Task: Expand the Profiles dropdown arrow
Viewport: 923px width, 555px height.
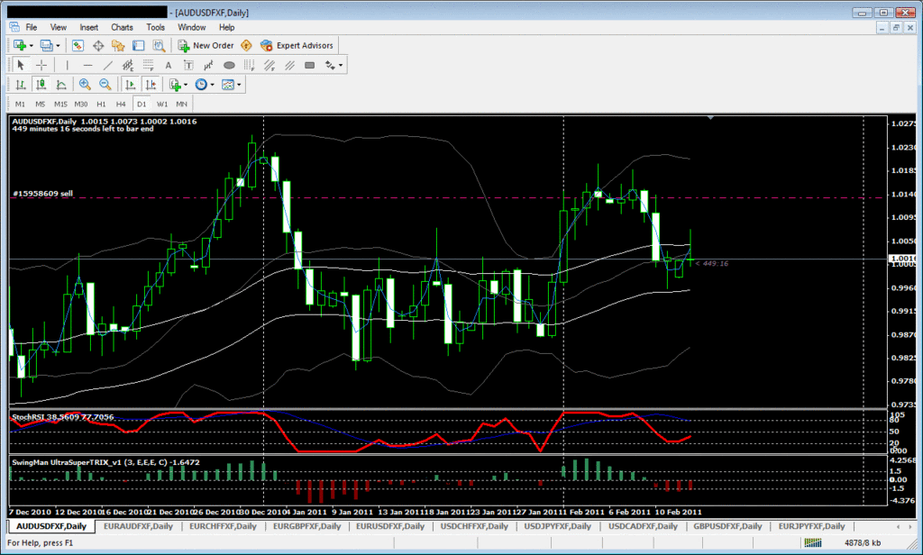Action: point(58,45)
